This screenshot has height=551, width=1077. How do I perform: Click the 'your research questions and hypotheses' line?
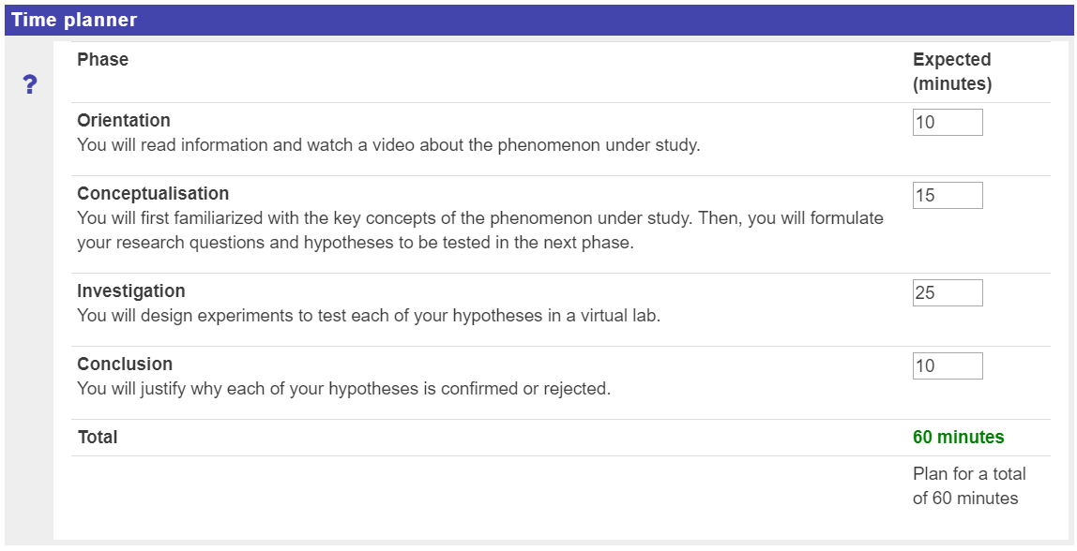pyautogui.click(x=356, y=243)
